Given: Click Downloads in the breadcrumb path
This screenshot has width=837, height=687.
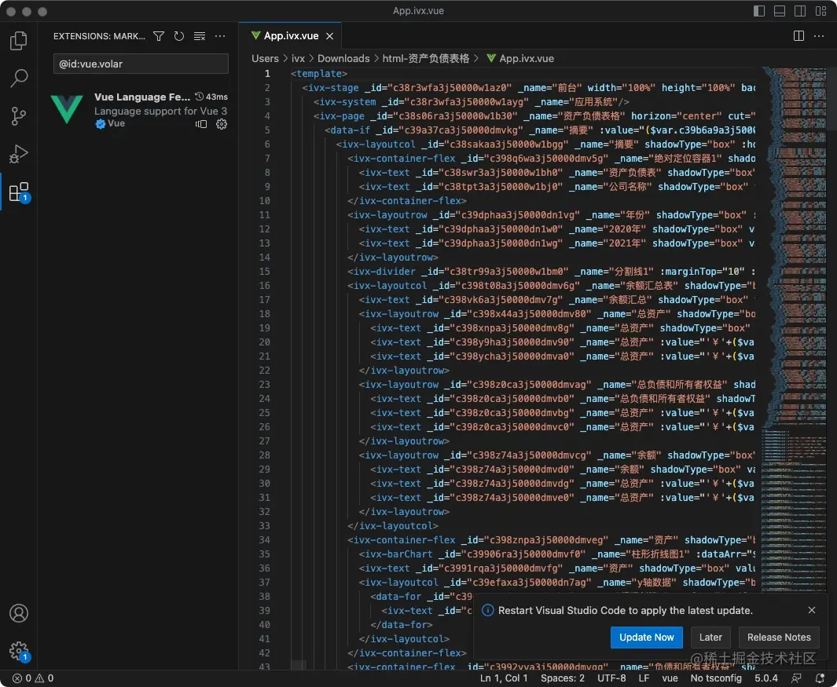Looking at the screenshot, I should [x=343, y=59].
